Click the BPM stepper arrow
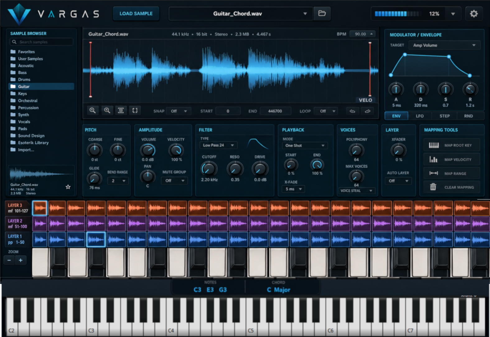This screenshot has width=490, height=337. [x=371, y=34]
